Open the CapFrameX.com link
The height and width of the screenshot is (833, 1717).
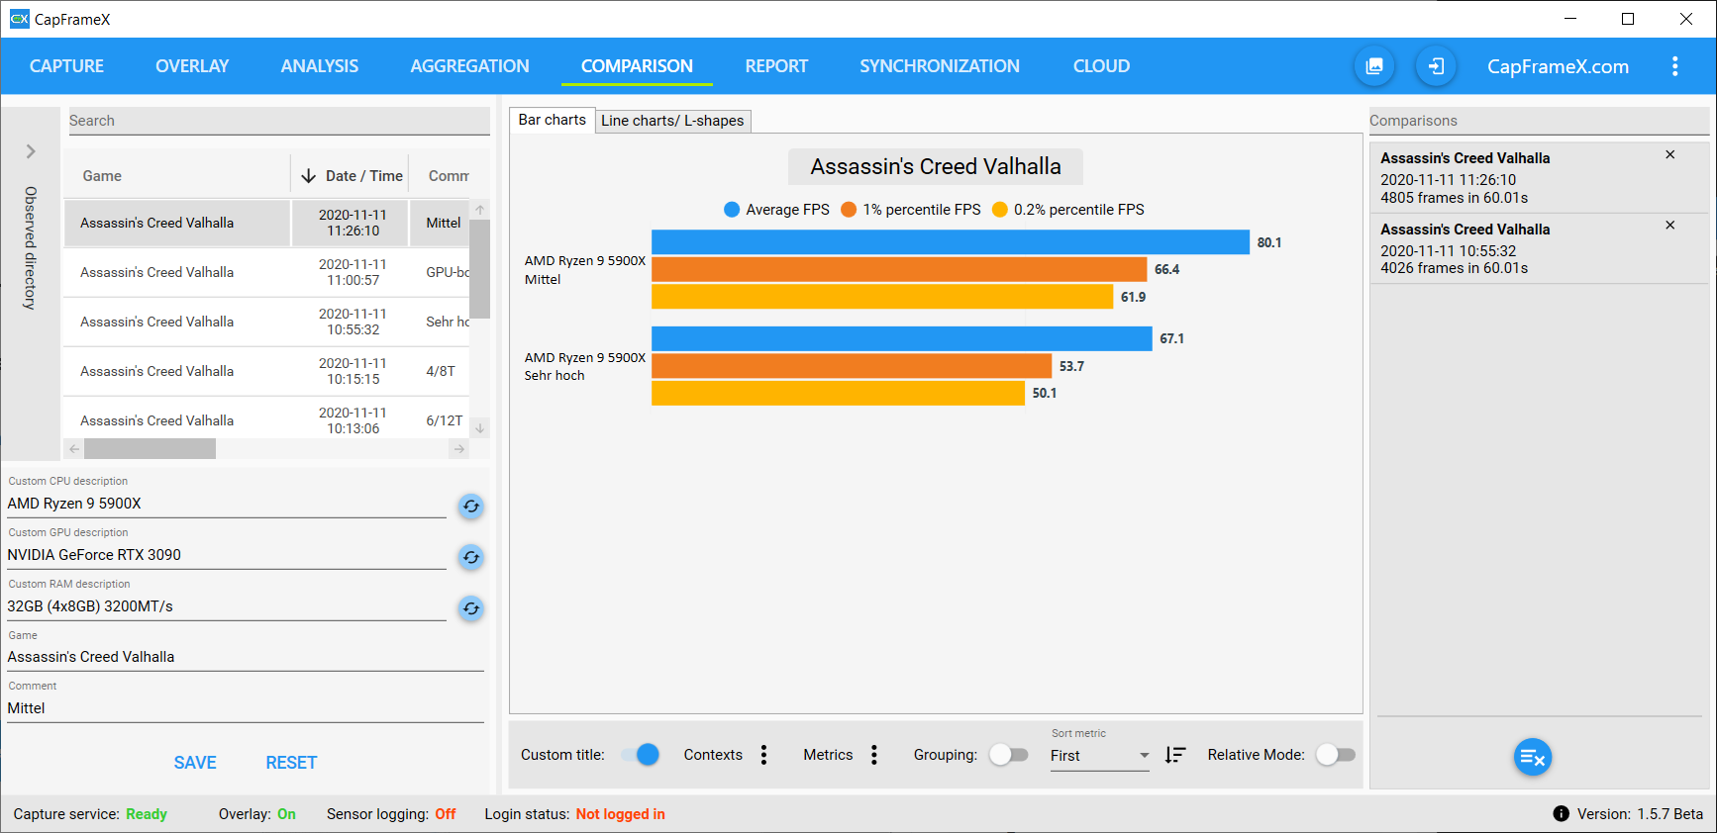click(1558, 66)
